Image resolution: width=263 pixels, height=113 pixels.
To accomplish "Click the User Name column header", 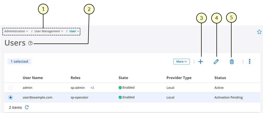I will 33,78.
